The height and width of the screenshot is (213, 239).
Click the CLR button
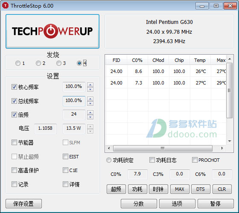click(x=222, y=189)
